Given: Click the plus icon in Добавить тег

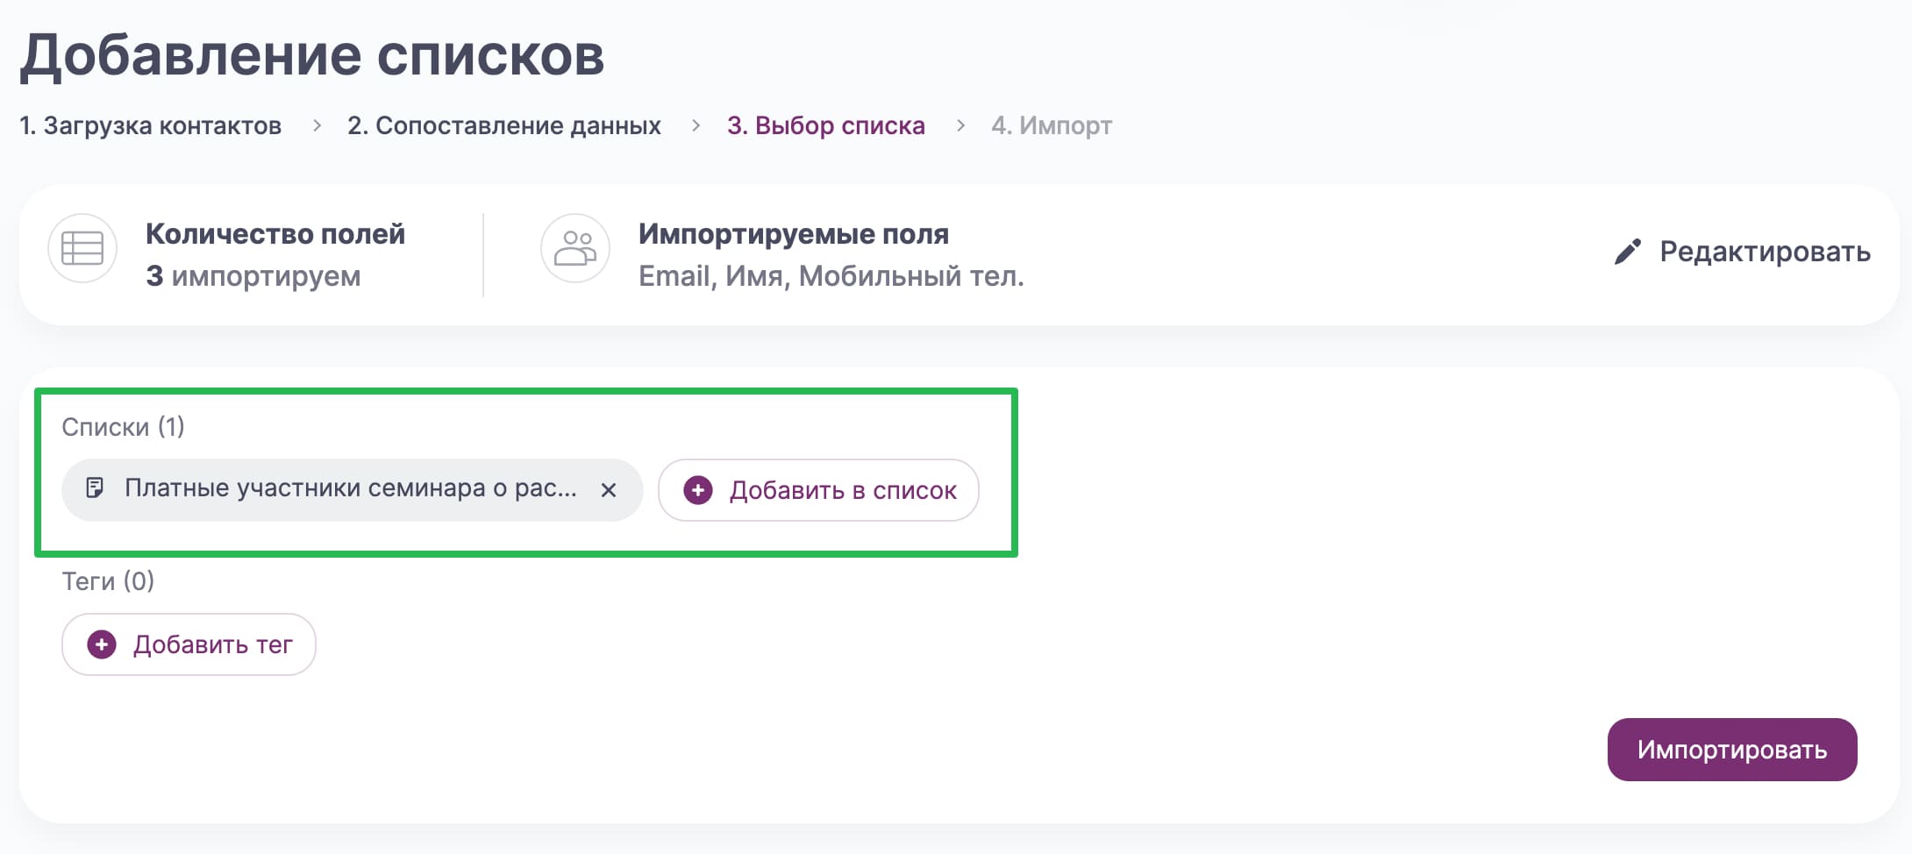Looking at the screenshot, I should [x=102, y=644].
